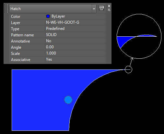This screenshot has height=134, width=164.
Task: Click the blue ByLayer color swatch
Action: point(48,16)
